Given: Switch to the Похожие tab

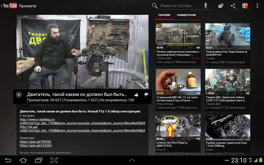Looking at the screenshot, I should 164,15.
